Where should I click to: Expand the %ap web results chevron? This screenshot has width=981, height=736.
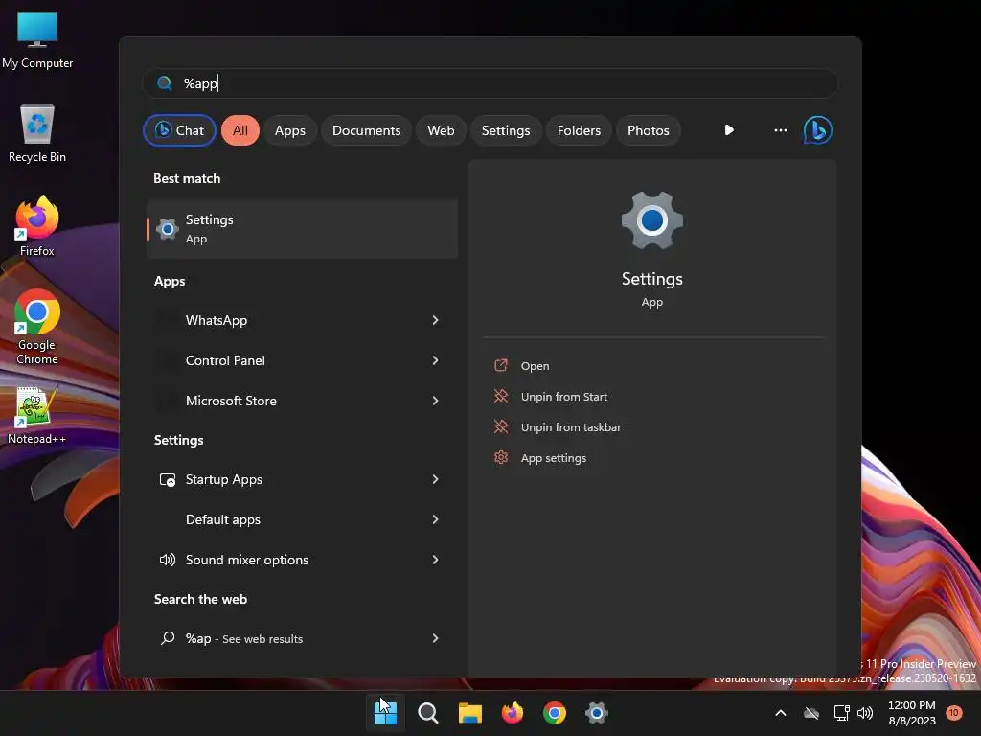click(436, 638)
